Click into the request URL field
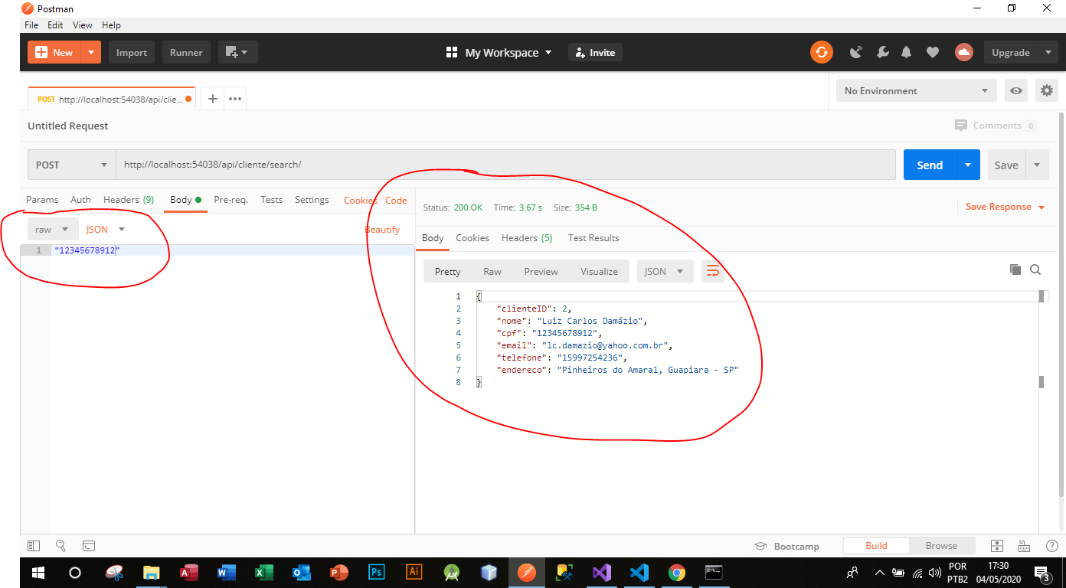The image size is (1066, 588). pos(505,165)
